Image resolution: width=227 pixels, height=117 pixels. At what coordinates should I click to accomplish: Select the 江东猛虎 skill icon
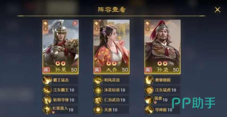point(149,90)
